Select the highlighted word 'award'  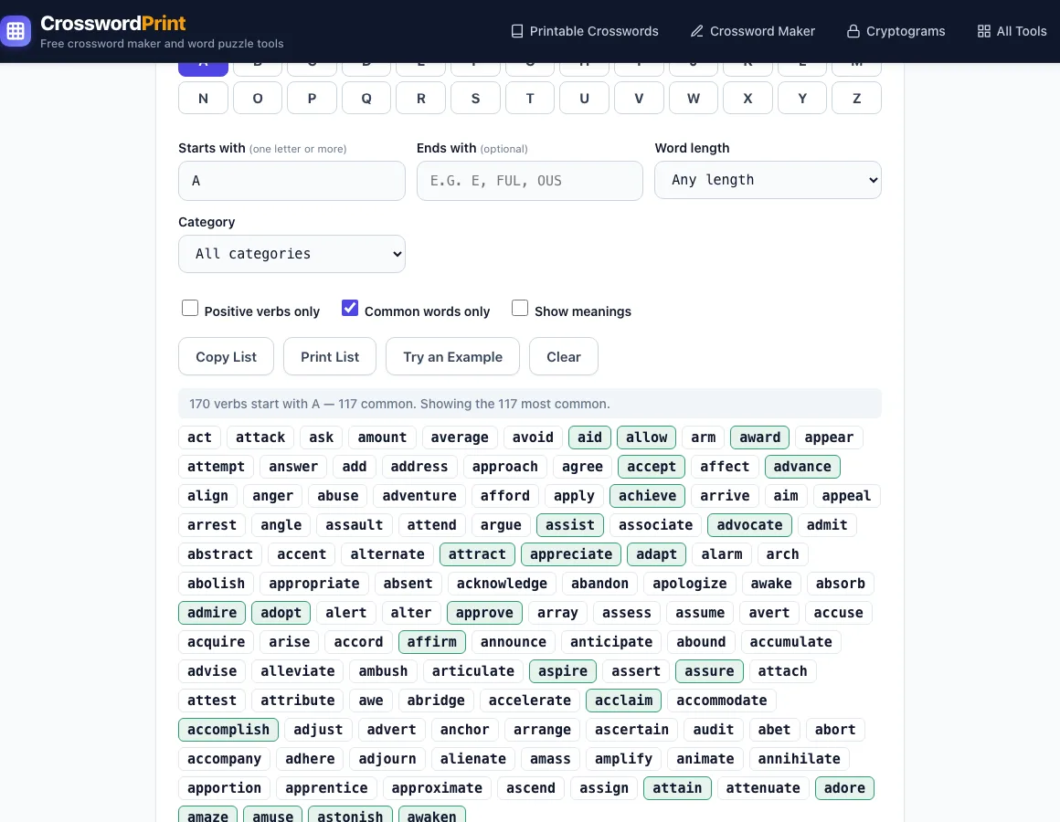click(x=760, y=437)
